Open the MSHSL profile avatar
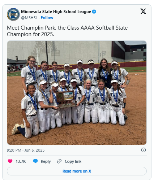The image size is (154, 183). 13,14
